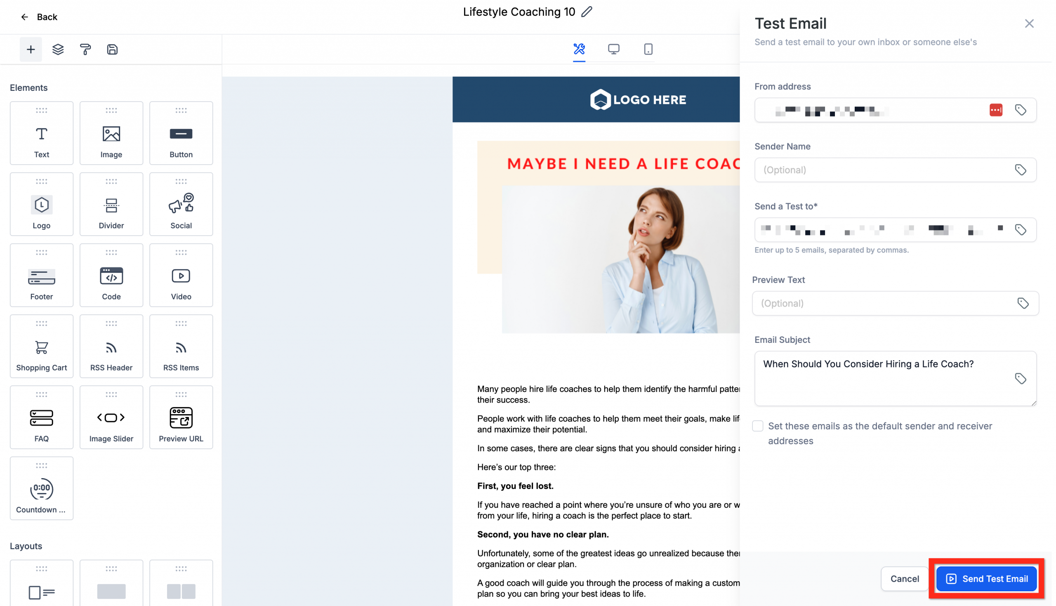1056x606 pixels.
Task: Enable default sender and receiver addresses
Action: [758, 426]
